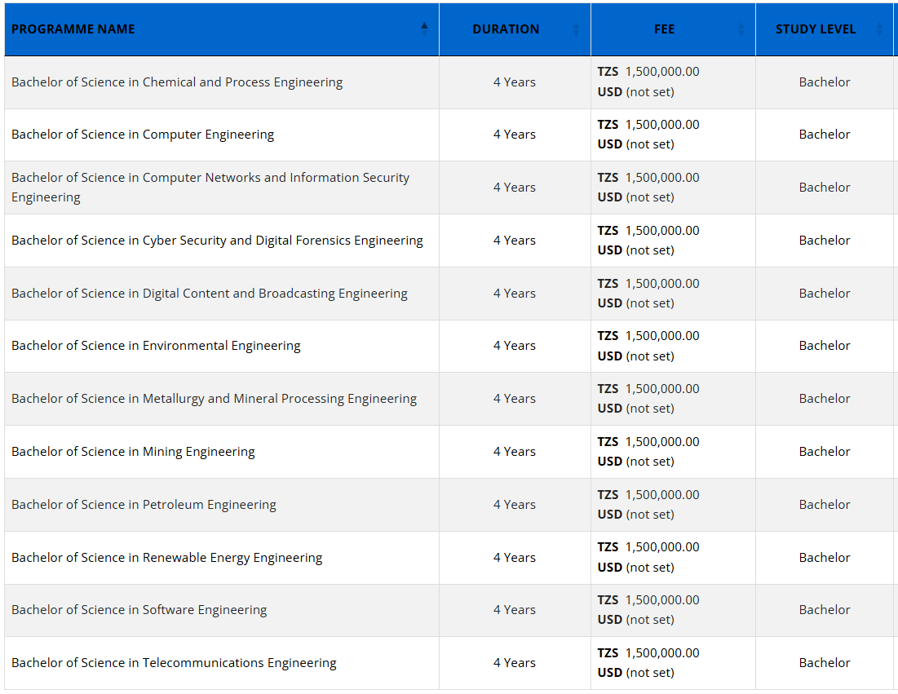Select Bachelor of Science in Petroleum Engineering
898x694 pixels.
(144, 505)
